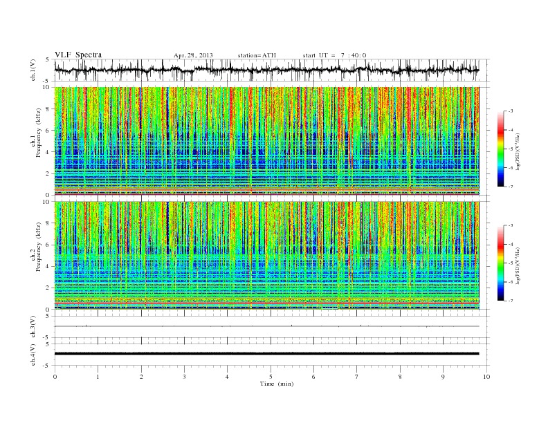The height and width of the screenshot is (423, 548).
Task: Click the 'ch.3(V)' axis label
Action: pyautogui.click(x=33, y=326)
